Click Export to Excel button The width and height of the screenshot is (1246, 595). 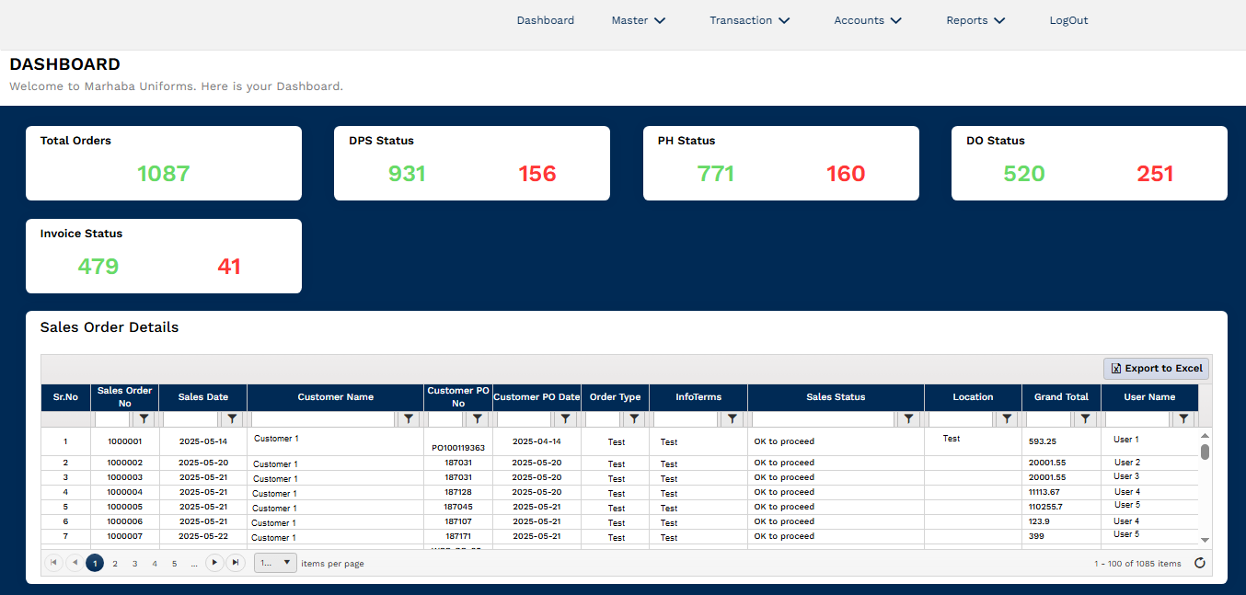pos(1157,369)
